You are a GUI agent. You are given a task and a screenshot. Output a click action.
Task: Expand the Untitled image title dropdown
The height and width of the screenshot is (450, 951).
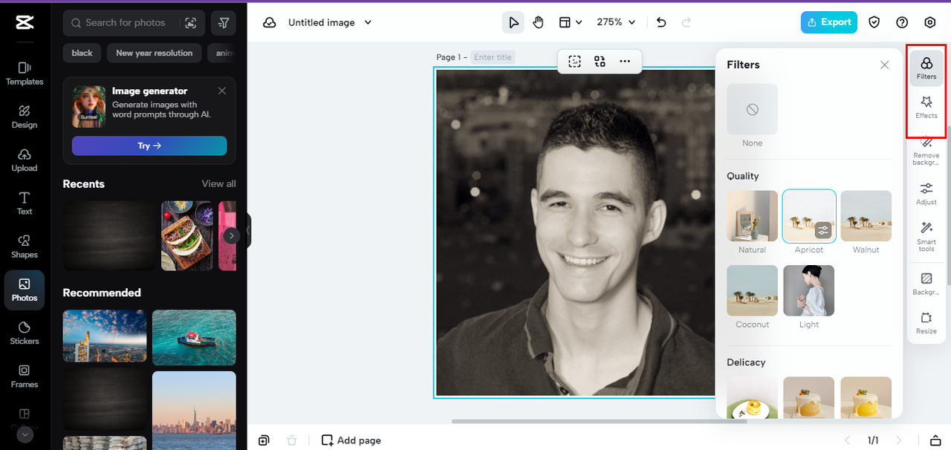(x=368, y=23)
